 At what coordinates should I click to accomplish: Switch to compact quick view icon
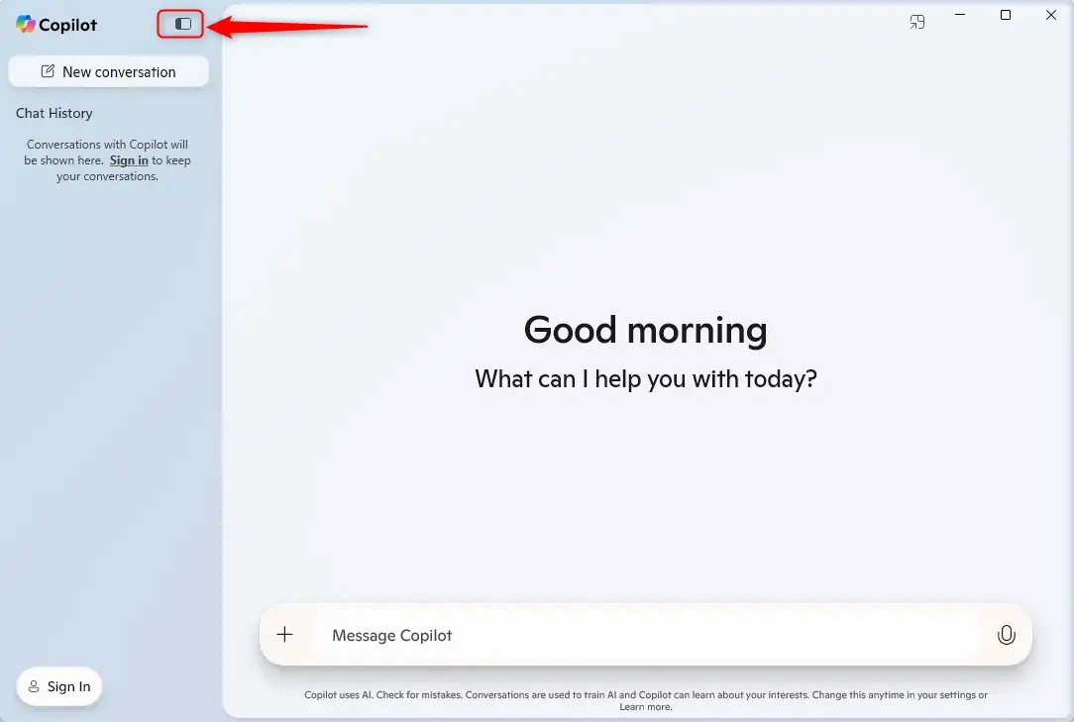pyautogui.click(x=917, y=22)
